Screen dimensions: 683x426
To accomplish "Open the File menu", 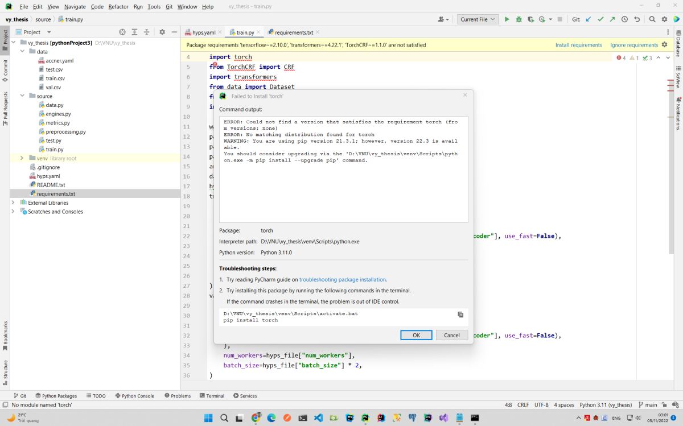I will click(24, 7).
